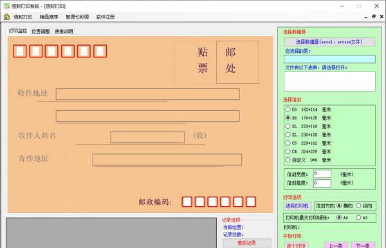Click the home icon in the menu bar

[x=6, y=17]
